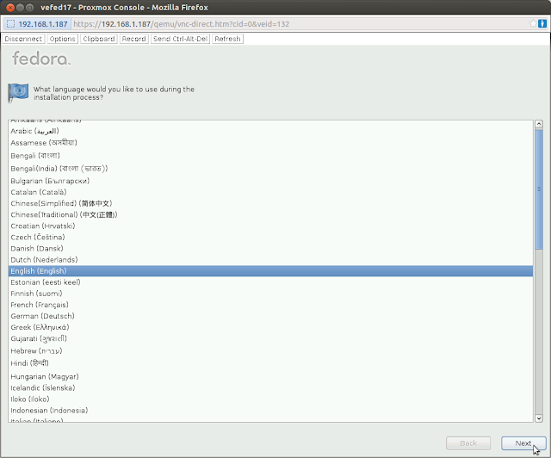The image size is (551, 458).
Task: Click the Disconnect button
Action: coord(23,39)
